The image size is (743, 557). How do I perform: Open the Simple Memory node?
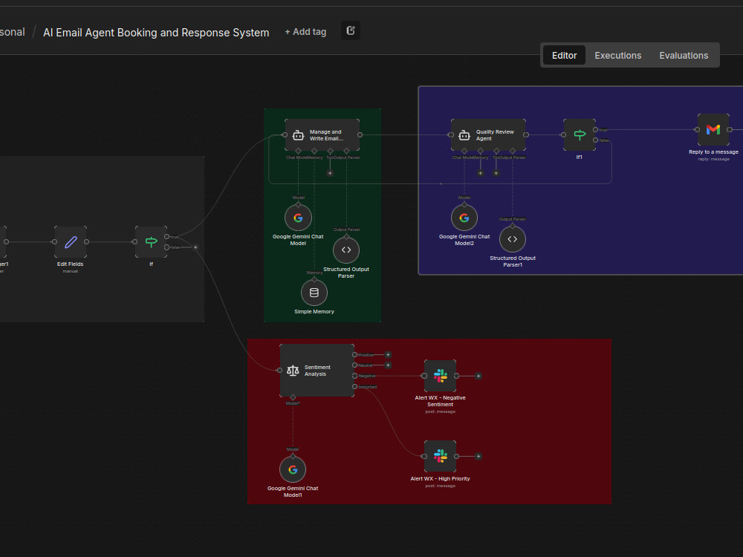(x=314, y=293)
